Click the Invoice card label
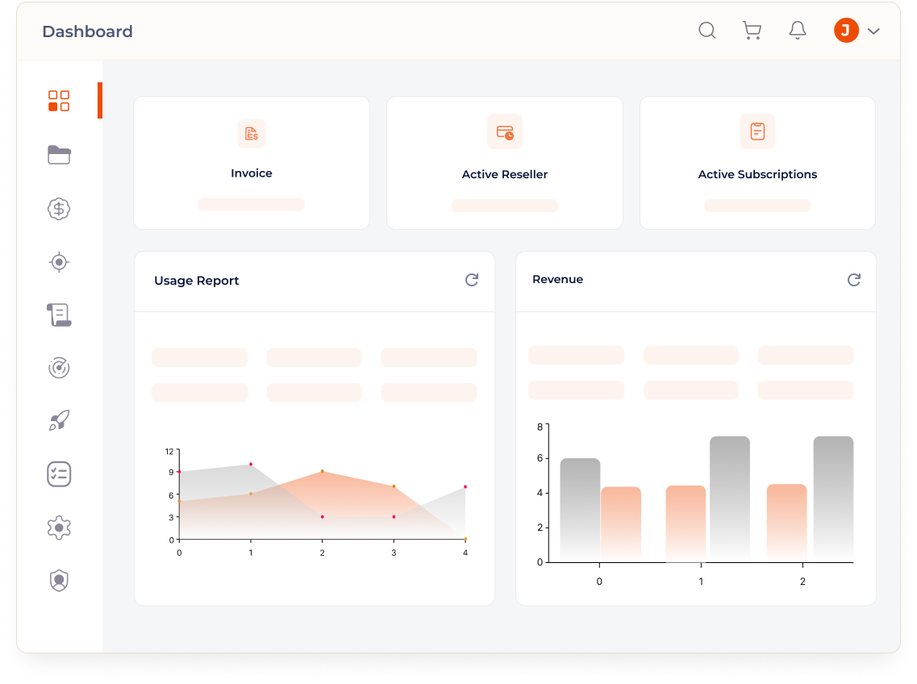Screen dimensions: 917x684 click(252, 173)
